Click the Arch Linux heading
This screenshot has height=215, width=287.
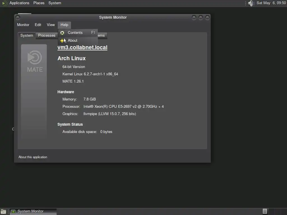click(x=71, y=58)
